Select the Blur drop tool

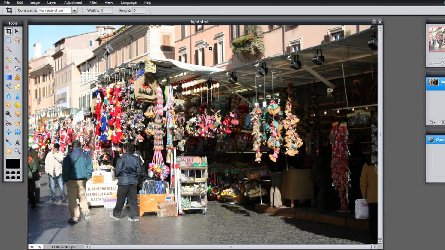coord(8,97)
